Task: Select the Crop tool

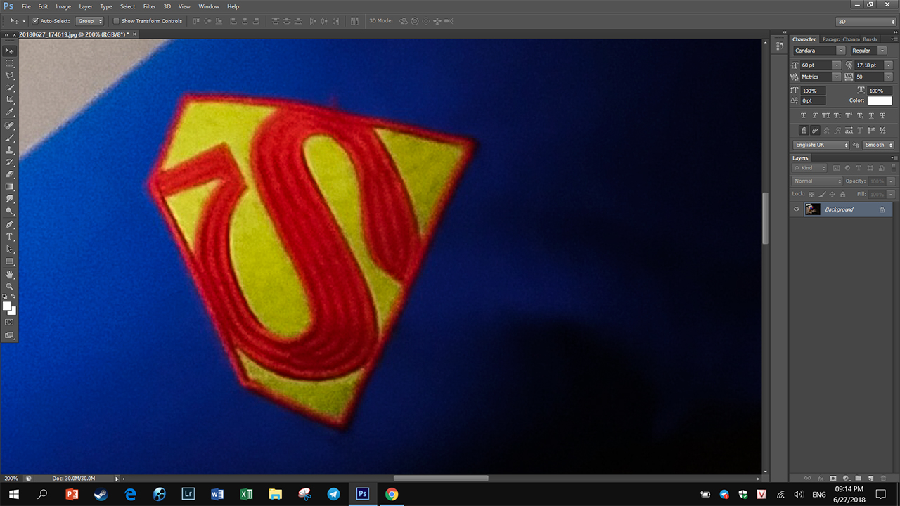Action: pos(10,100)
